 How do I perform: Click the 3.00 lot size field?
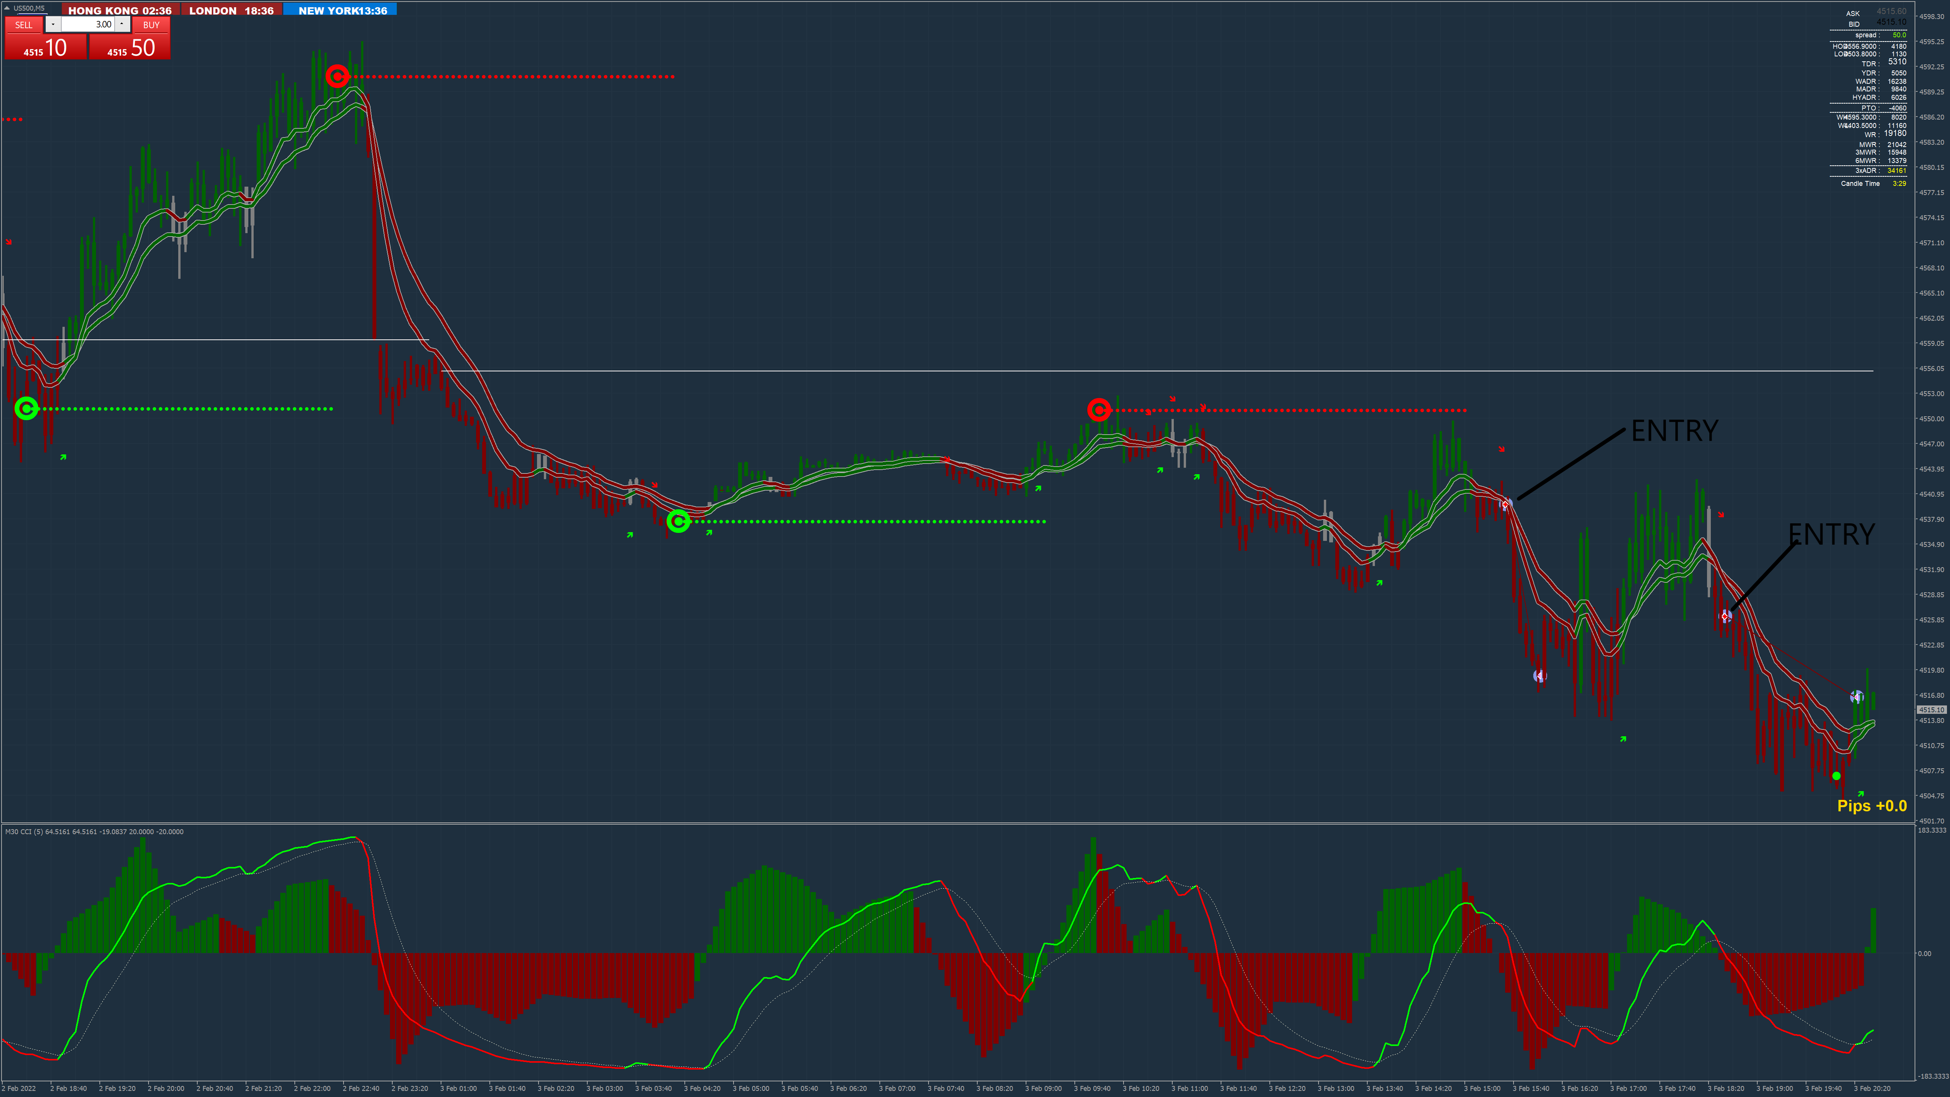click(88, 25)
